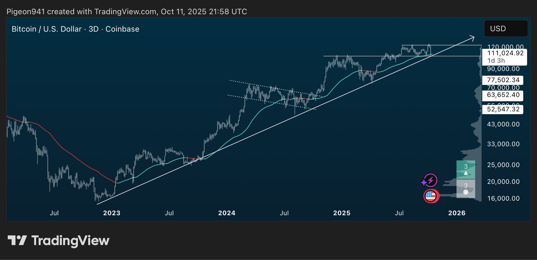Select the 52,547.32 price label
537x260 pixels.
pyautogui.click(x=503, y=109)
